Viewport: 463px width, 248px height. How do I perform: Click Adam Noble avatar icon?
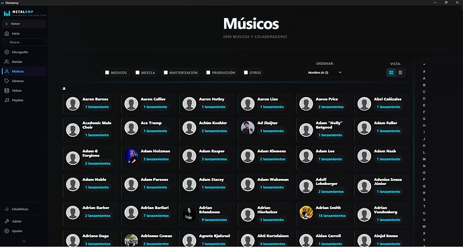point(72,184)
